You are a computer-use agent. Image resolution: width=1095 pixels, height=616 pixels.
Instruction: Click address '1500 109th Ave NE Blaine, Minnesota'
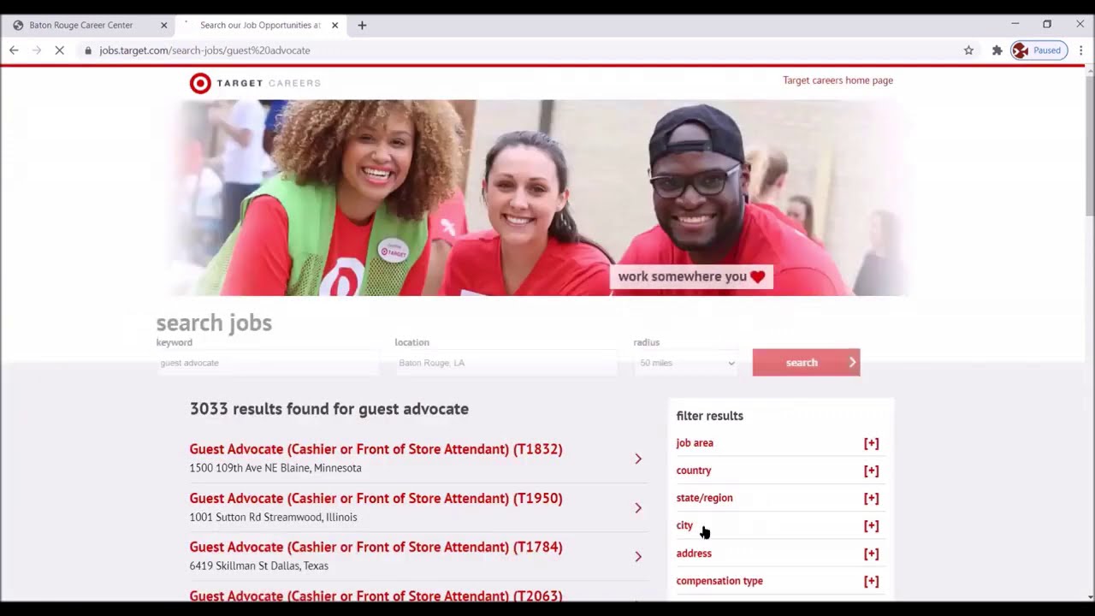(275, 468)
